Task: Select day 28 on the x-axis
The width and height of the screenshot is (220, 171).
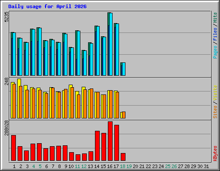Action: click(x=187, y=166)
